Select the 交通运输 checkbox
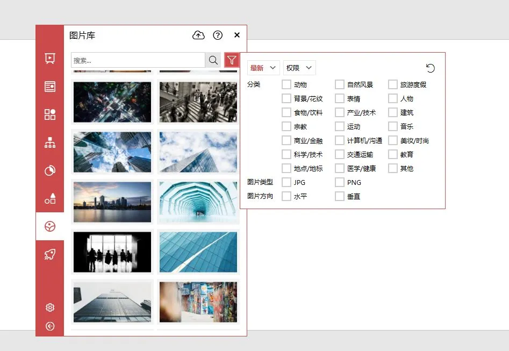Screen dimensions: 509x351 (340, 154)
